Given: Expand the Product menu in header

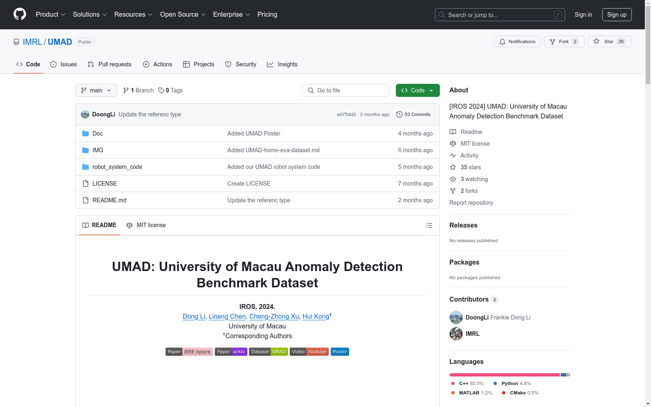Looking at the screenshot, I should coord(50,14).
